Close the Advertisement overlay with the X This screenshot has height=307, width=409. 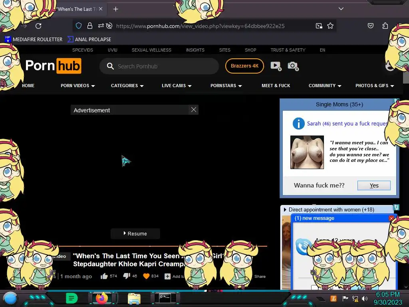pyautogui.click(x=194, y=110)
